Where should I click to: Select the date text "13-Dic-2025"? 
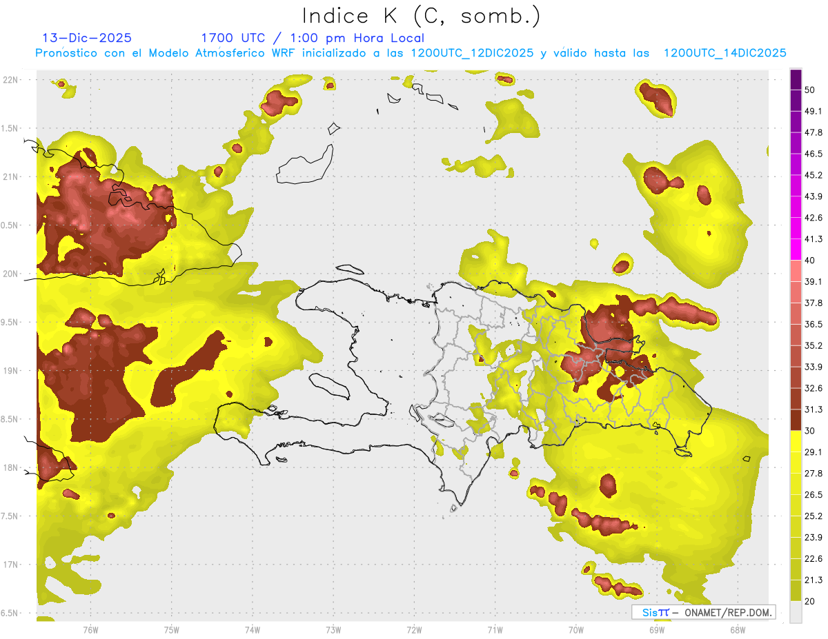(87, 38)
